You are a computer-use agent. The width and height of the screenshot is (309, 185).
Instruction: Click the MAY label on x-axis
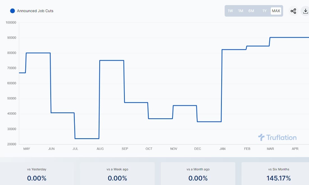click(26, 149)
